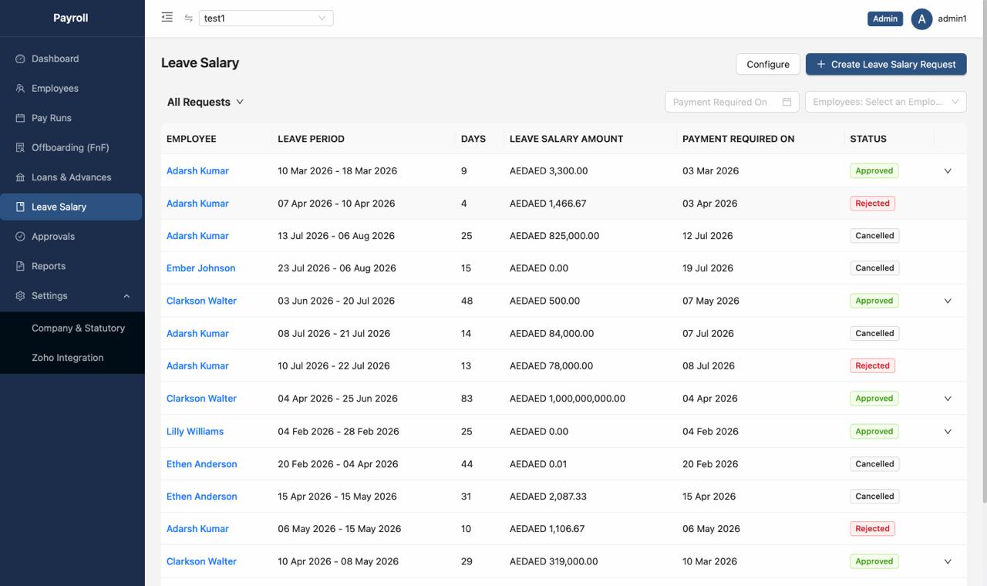The width and height of the screenshot is (987, 586).
Task: Click the Approvals checkmark icon
Action: click(x=20, y=237)
